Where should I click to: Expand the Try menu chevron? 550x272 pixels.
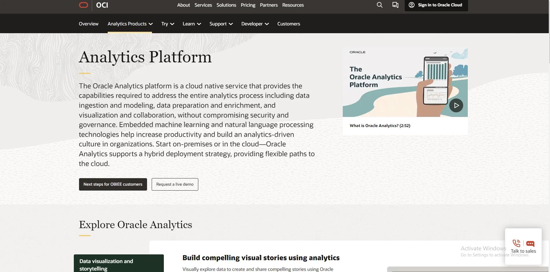[x=172, y=24]
